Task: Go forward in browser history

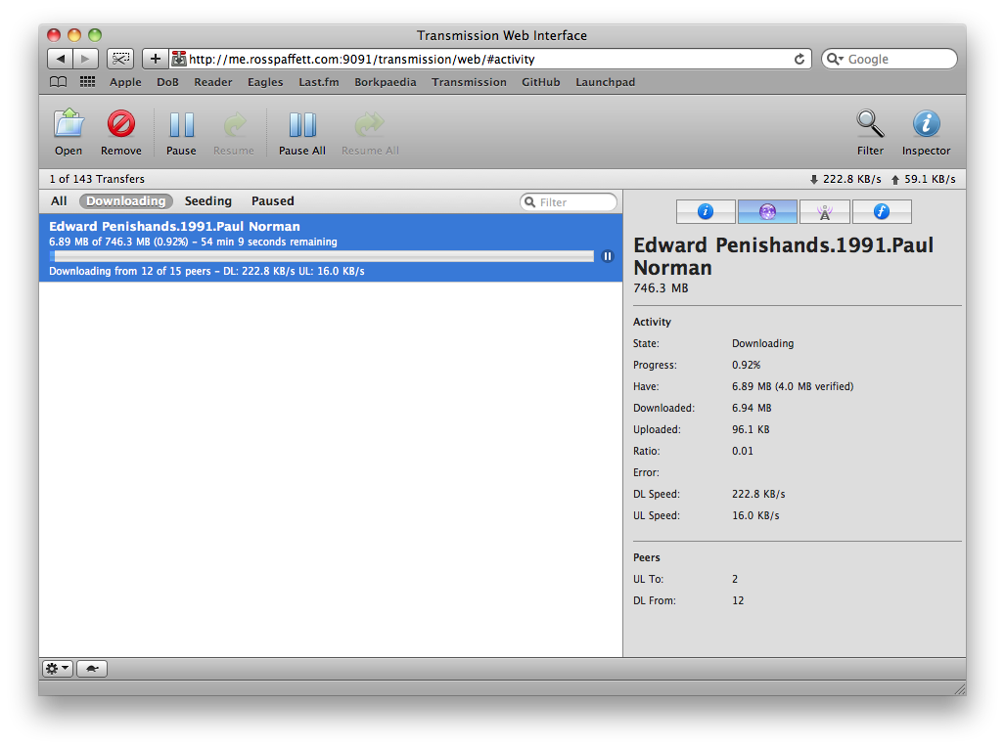Action: point(85,59)
